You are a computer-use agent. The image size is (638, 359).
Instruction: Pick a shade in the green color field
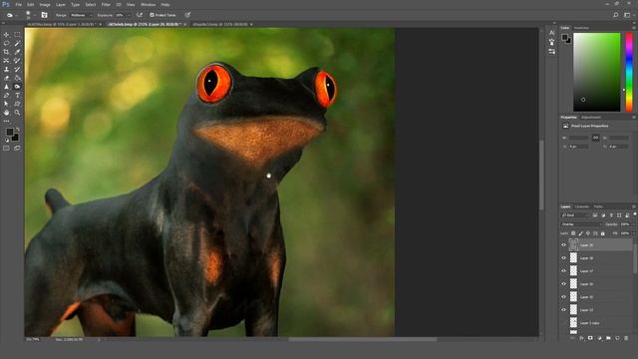[597, 72]
